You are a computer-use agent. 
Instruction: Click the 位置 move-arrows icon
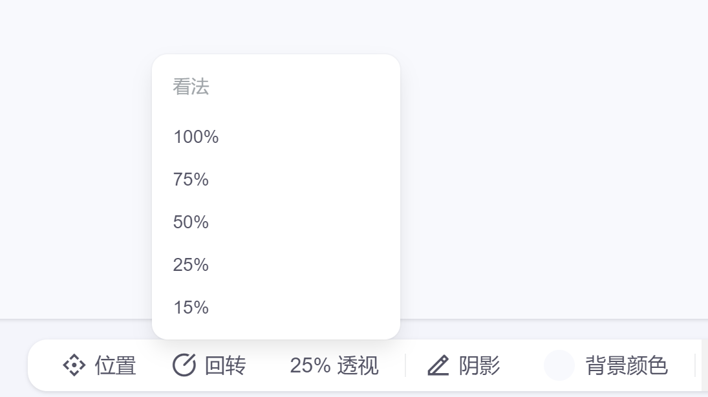(x=74, y=365)
